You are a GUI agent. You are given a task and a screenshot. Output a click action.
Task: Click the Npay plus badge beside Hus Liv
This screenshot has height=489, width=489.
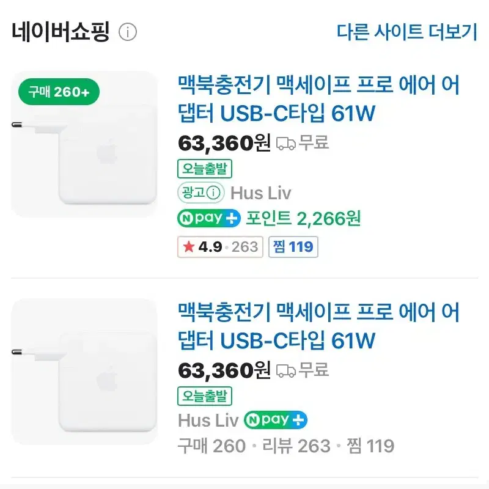coord(276,420)
